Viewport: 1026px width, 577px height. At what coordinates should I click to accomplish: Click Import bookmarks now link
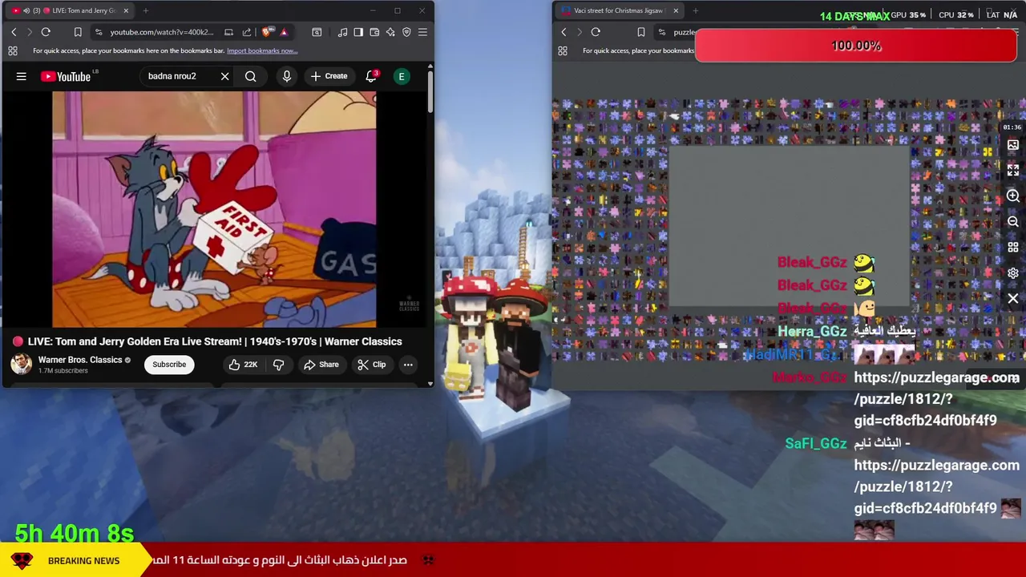262,50
